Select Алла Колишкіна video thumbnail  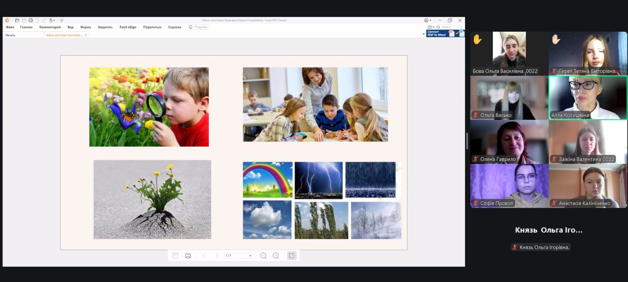[588, 98]
